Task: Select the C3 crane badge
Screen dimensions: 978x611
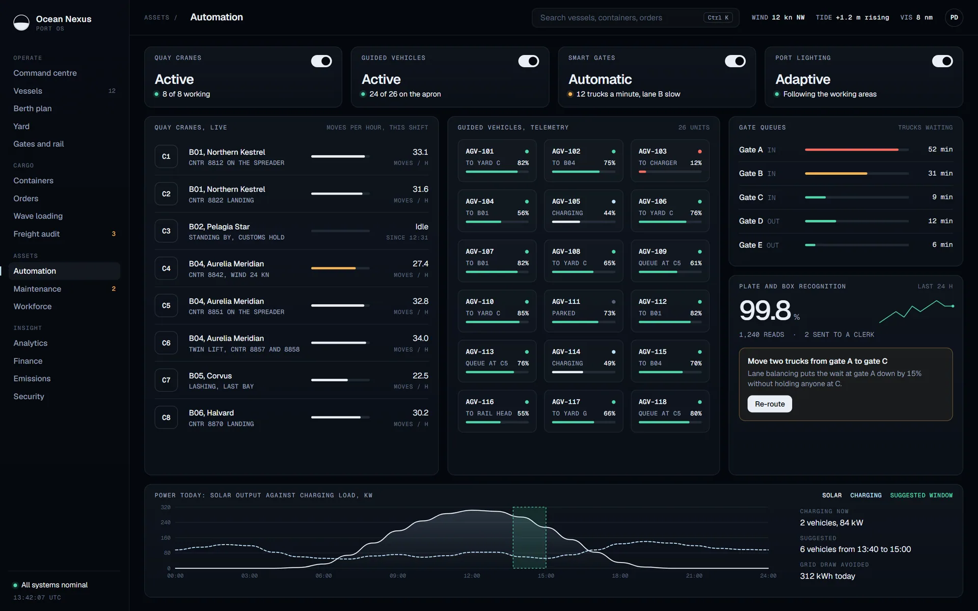Action: [166, 231]
